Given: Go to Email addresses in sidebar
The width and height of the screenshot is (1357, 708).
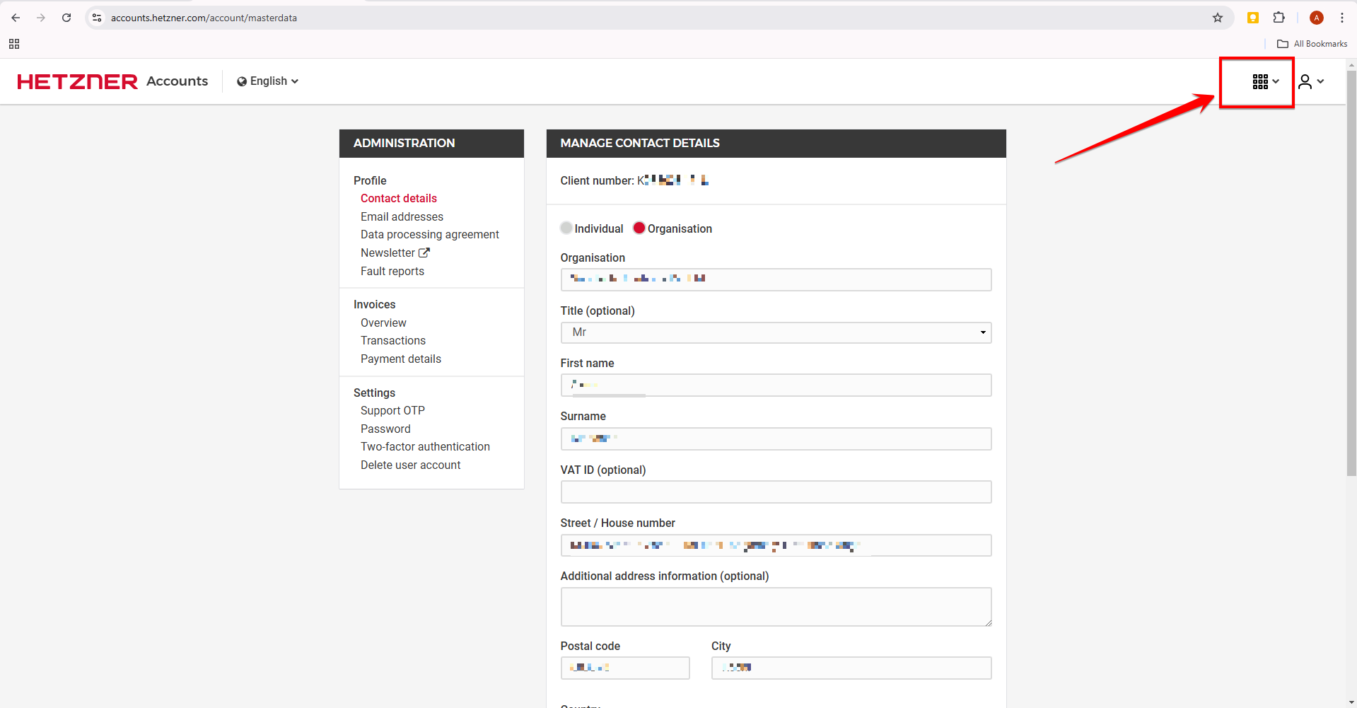Looking at the screenshot, I should tap(402, 217).
